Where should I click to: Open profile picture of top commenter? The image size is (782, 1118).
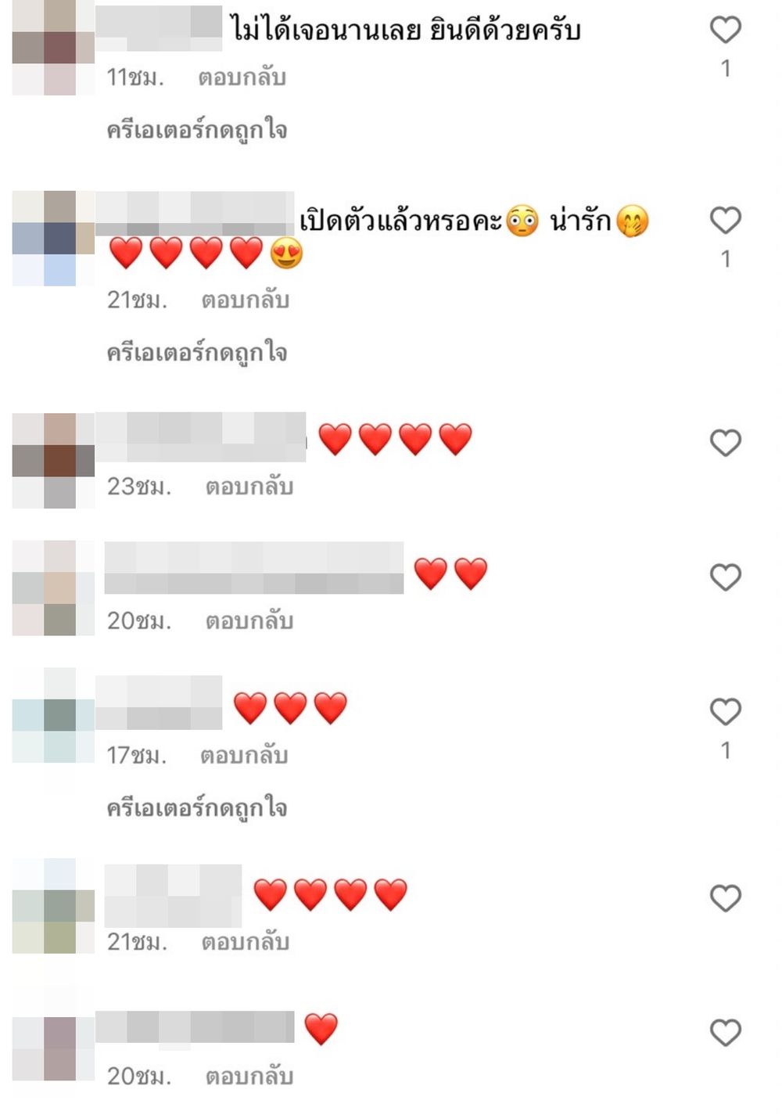[x=53, y=48]
